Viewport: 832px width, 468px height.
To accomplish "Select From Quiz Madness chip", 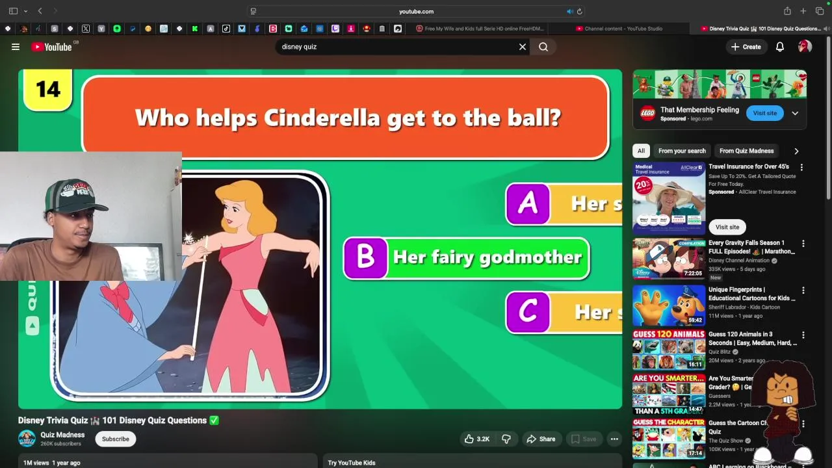I will [747, 151].
